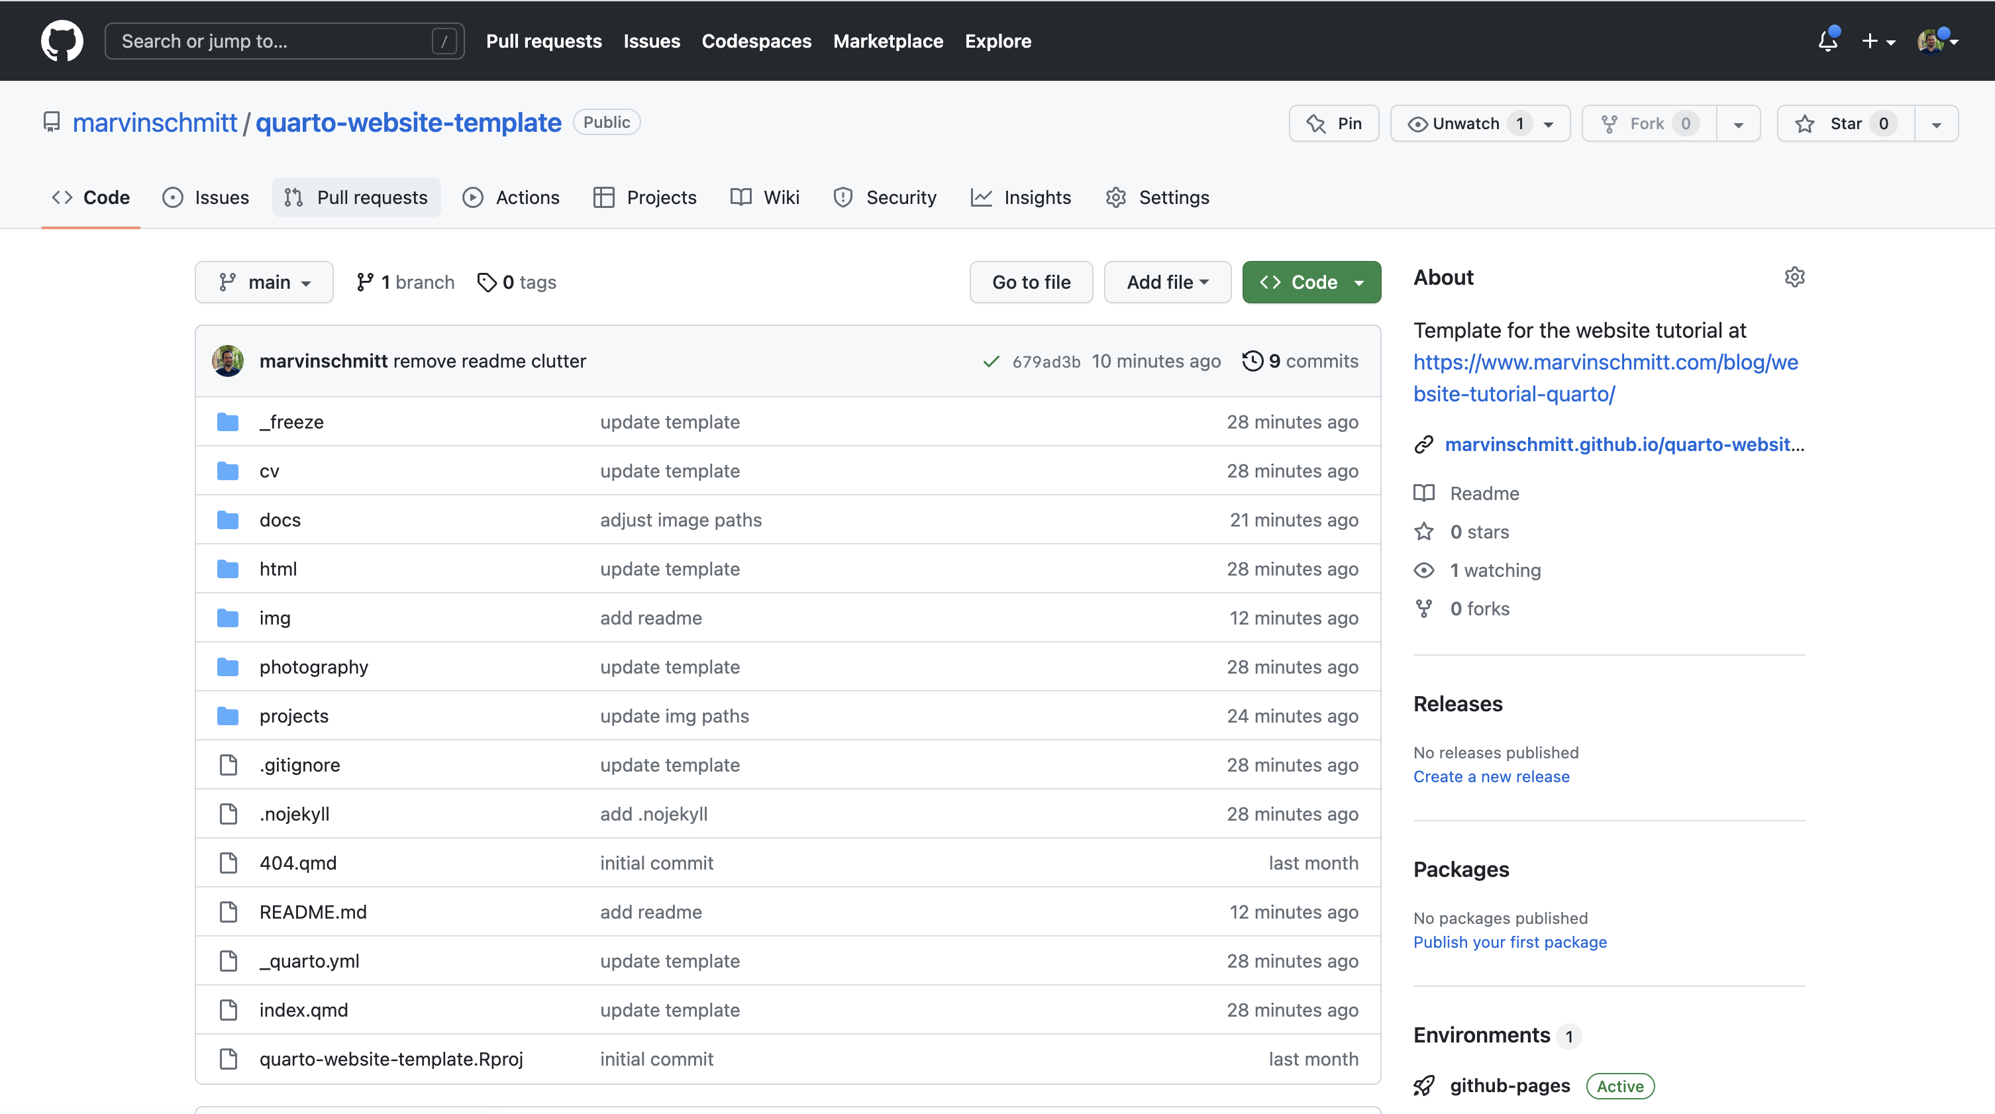Viewport: 1995px width, 1114px height.
Task: Open commit hash 679ad3b
Action: (x=1047, y=362)
